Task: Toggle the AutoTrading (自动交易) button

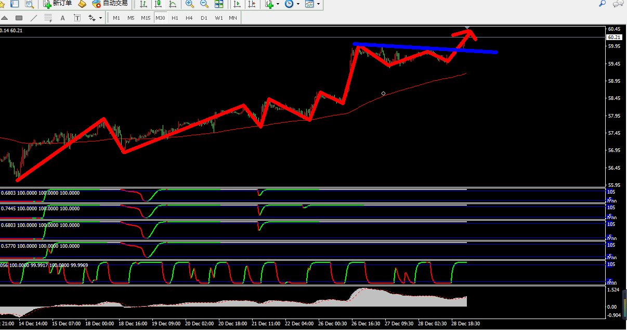Action: 110,4
